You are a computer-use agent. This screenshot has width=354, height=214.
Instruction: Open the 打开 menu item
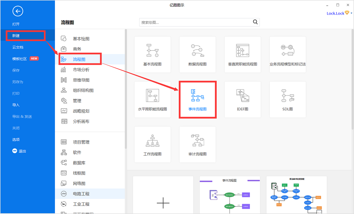pyautogui.click(x=16, y=24)
